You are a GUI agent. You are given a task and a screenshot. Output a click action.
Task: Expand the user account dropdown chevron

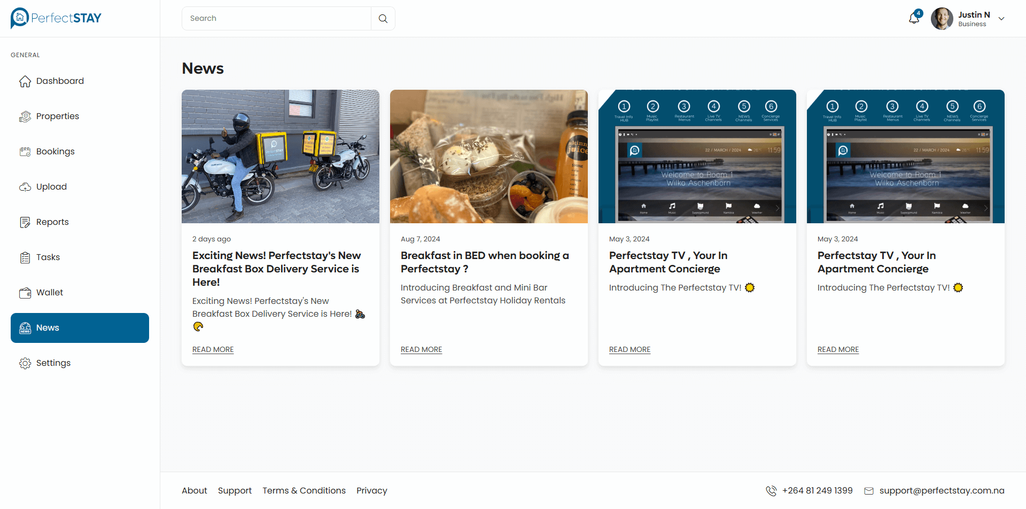[1001, 19]
